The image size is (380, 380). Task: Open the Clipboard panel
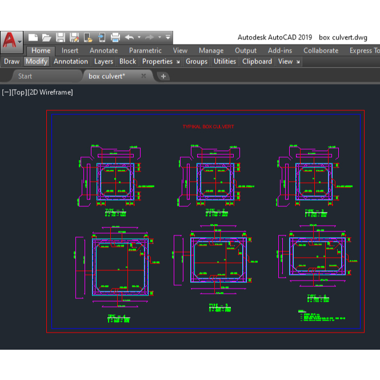point(257,62)
